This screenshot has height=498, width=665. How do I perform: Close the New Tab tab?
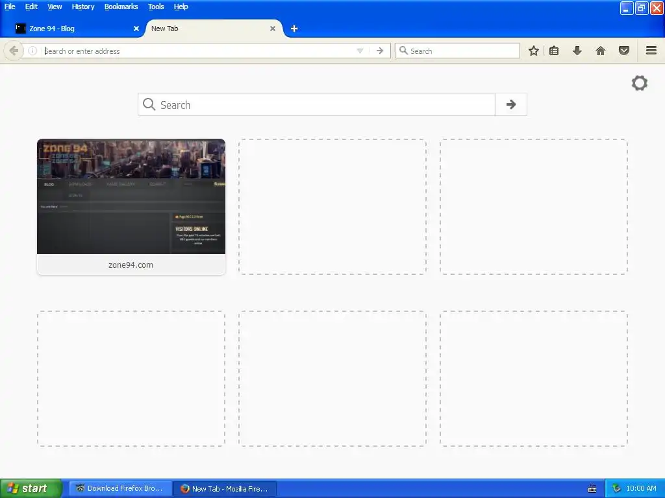273,29
